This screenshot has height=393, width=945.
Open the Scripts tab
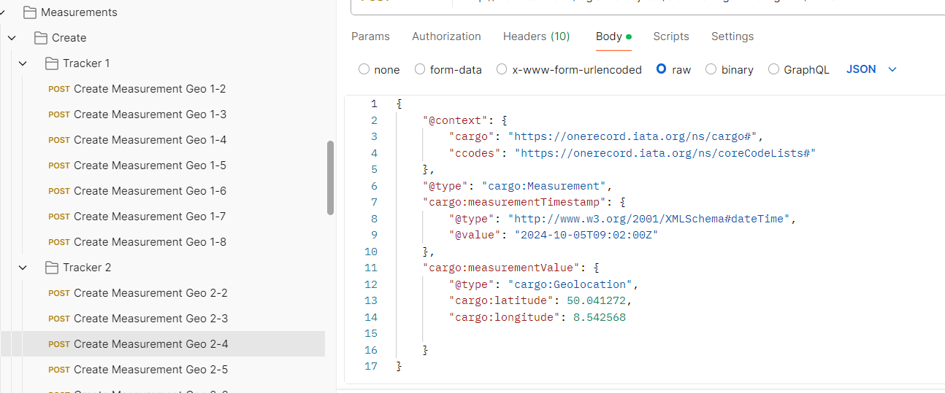click(671, 36)
